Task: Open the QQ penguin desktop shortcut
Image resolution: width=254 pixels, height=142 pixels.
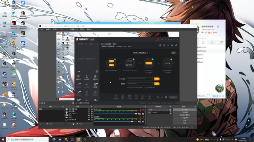Action: (4, 115)
